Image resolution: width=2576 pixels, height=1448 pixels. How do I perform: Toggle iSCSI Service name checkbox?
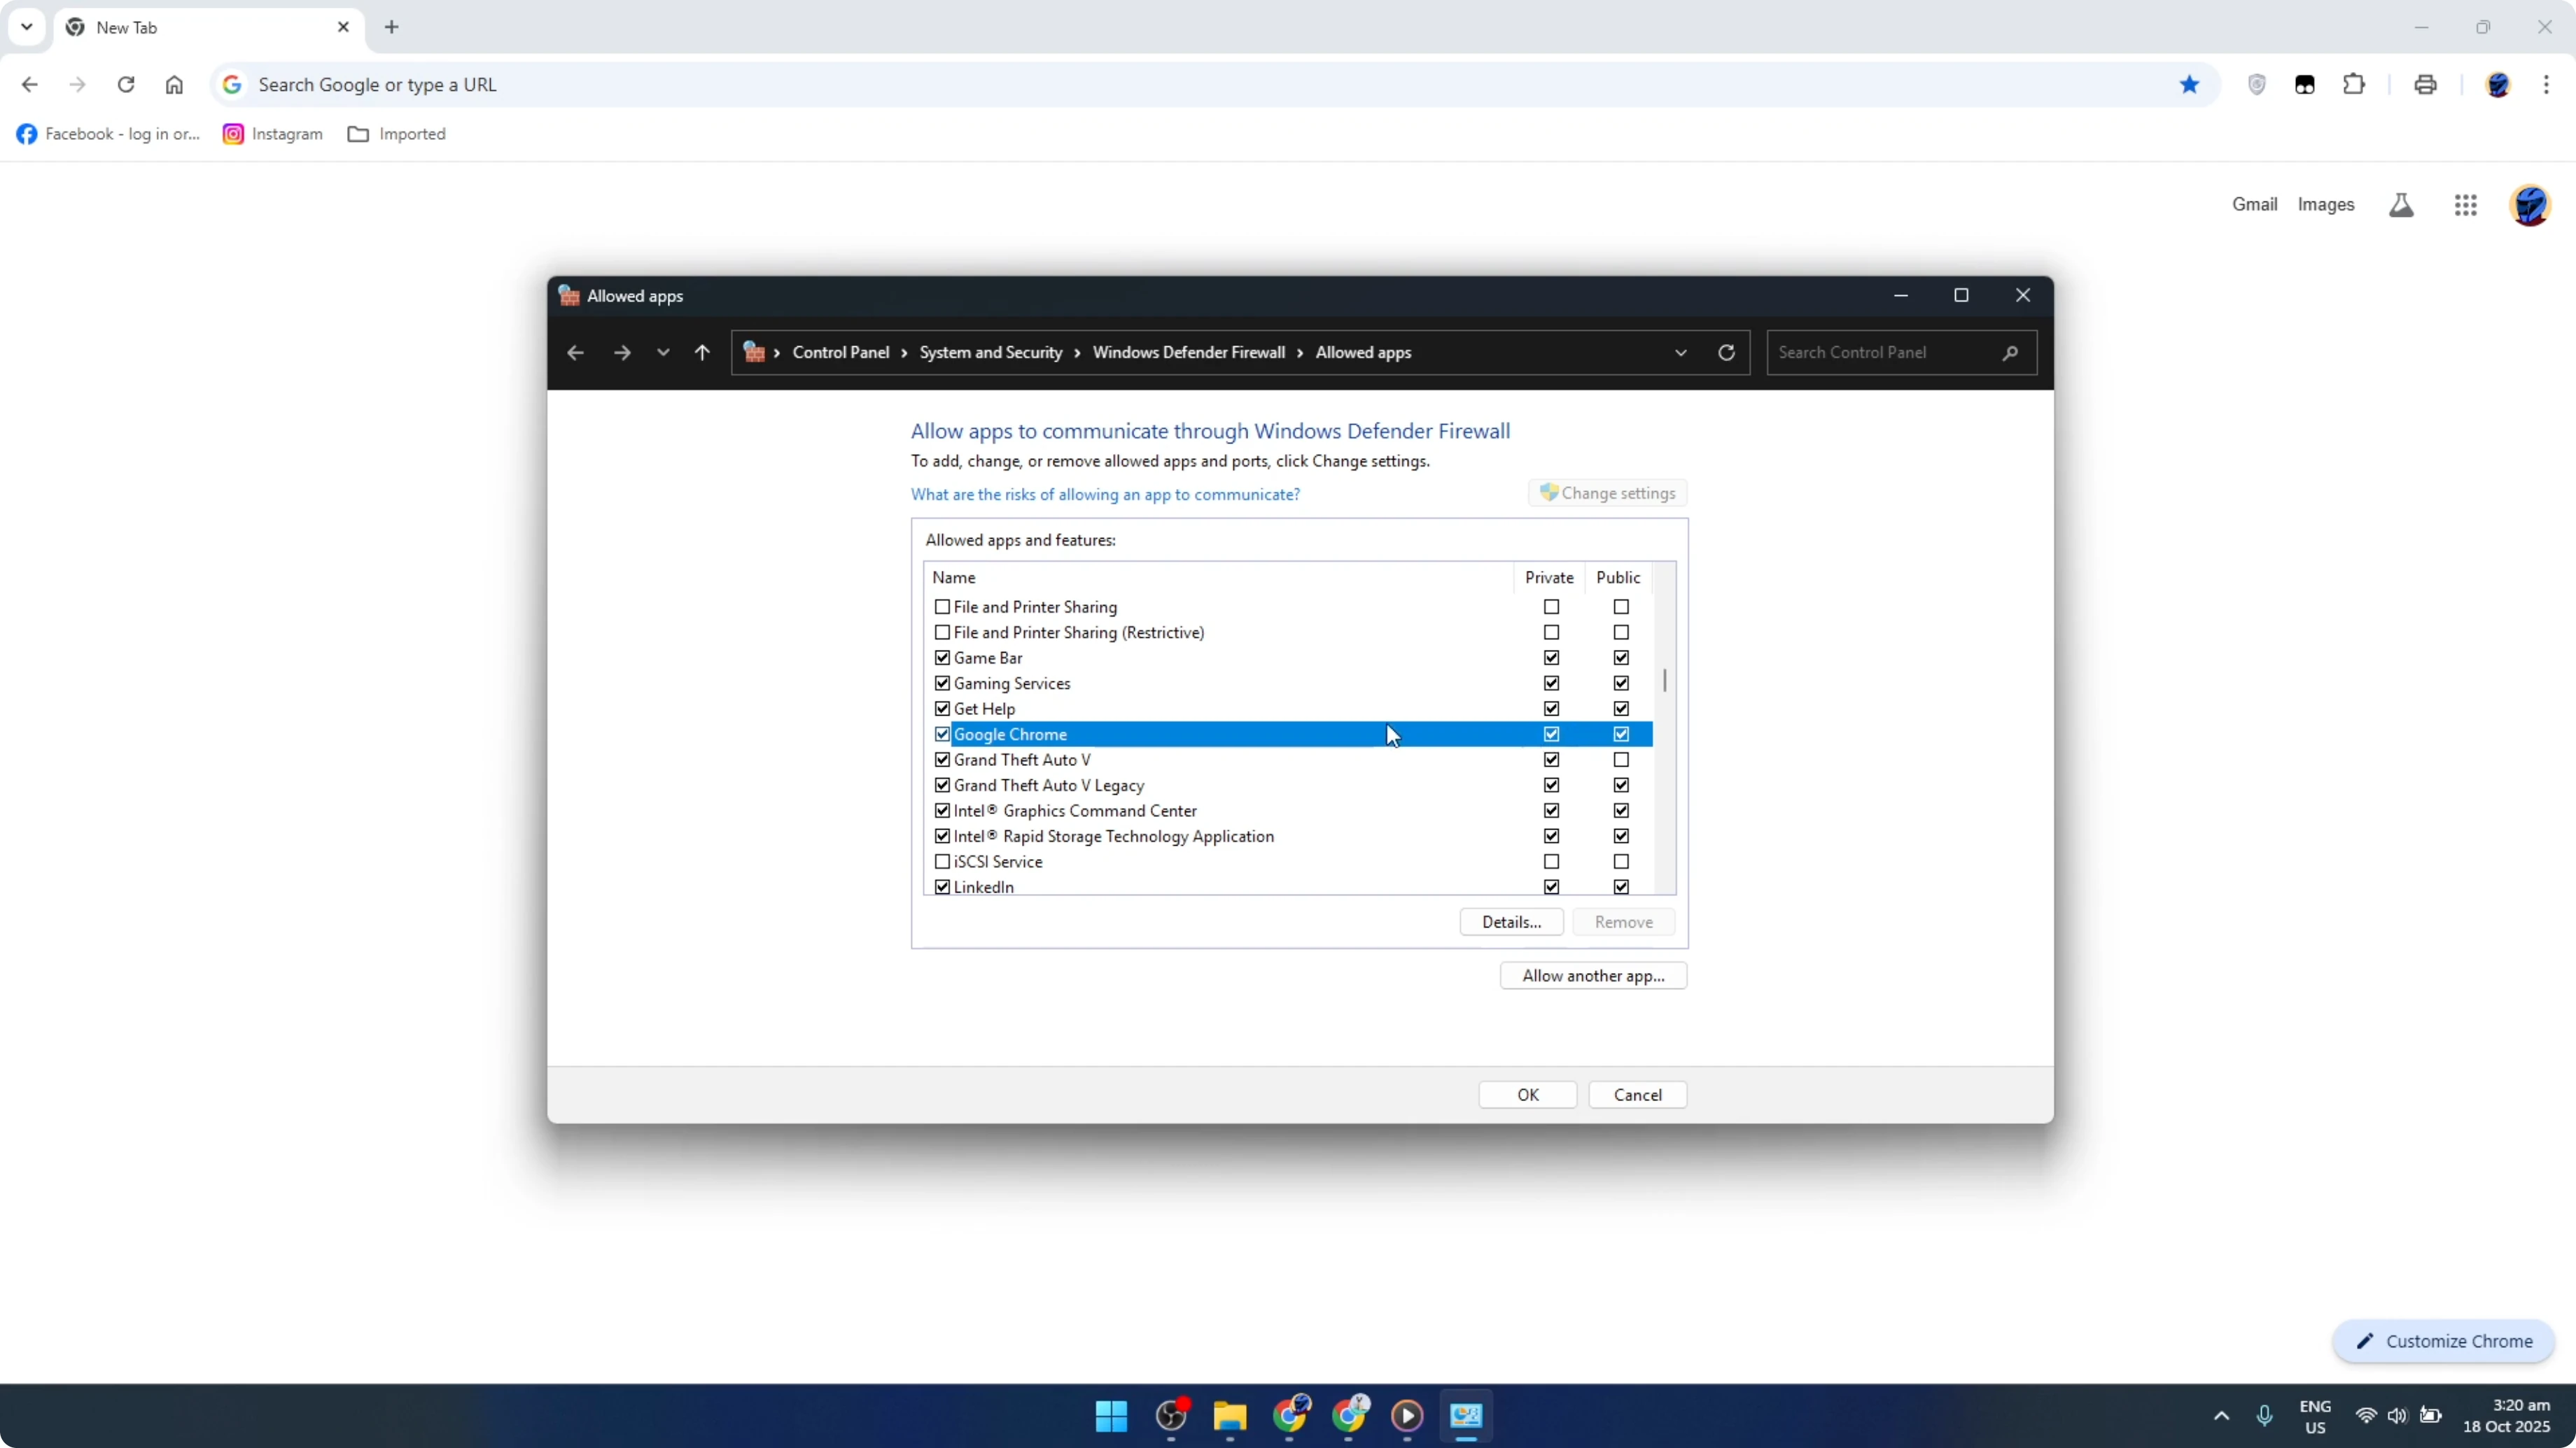pos(942,863)
